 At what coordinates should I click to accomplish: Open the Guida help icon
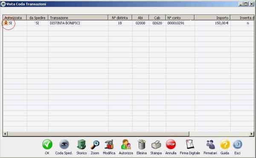tap(225, 144)
